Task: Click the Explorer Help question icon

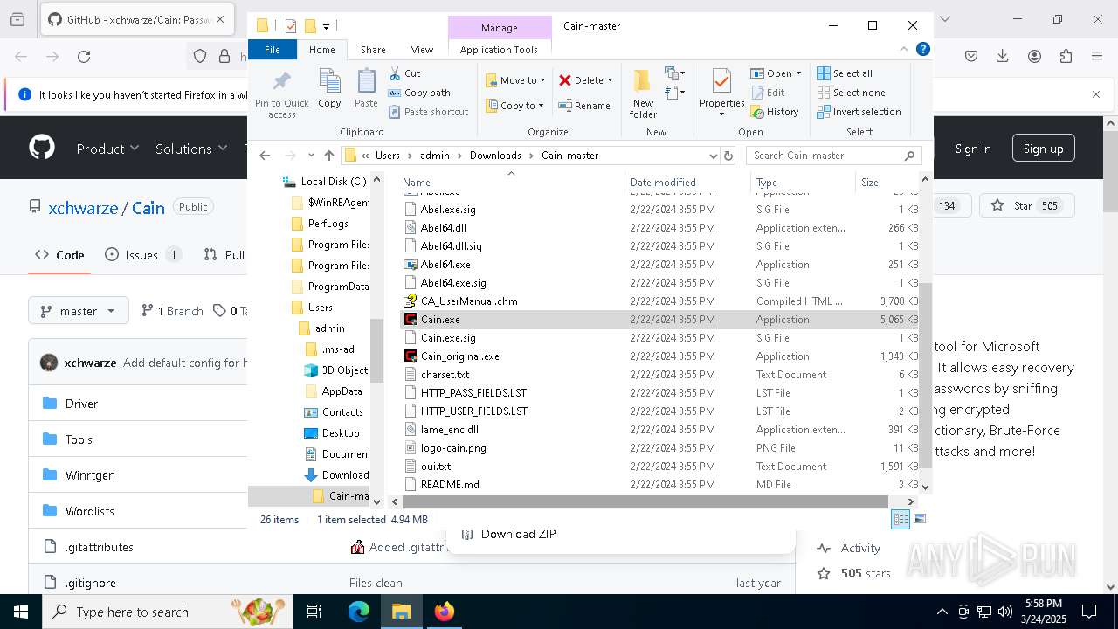Action: tap(922, 50)
